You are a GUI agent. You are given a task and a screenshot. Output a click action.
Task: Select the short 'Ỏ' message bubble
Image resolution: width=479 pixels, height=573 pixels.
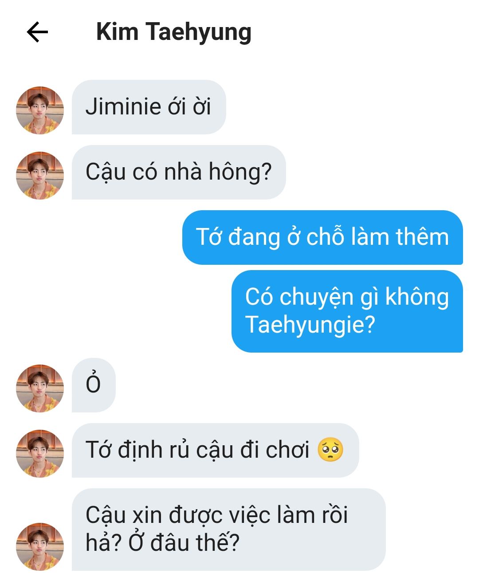point(94,385)
